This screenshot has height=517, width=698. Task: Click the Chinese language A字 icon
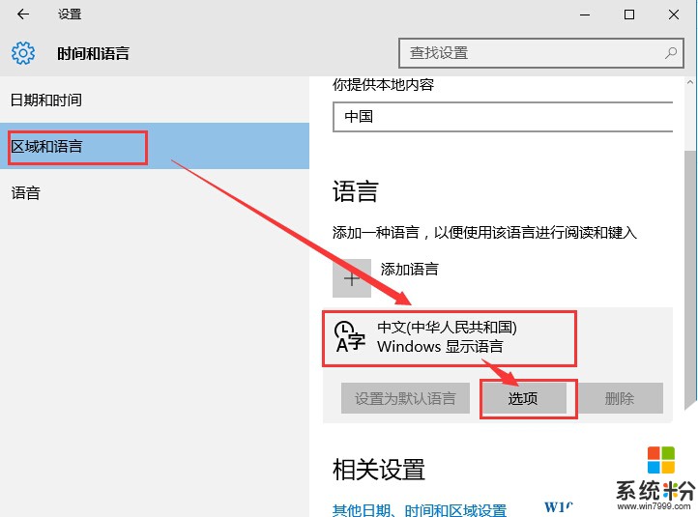pyautogui.click(x=349, y=337)
